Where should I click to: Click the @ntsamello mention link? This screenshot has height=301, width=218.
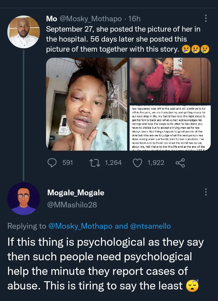(150, 226)
